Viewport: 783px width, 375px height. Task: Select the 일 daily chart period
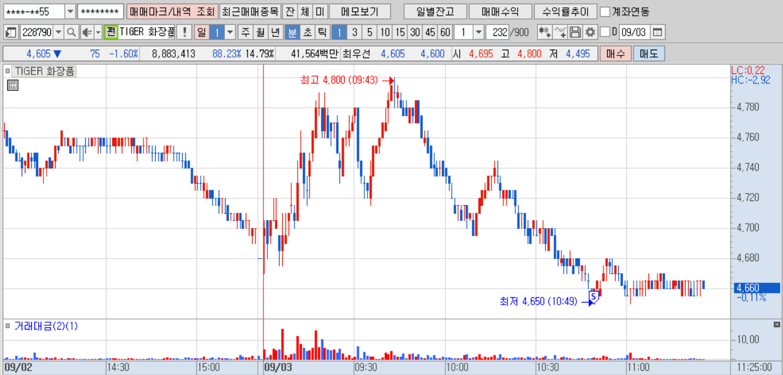202,32
